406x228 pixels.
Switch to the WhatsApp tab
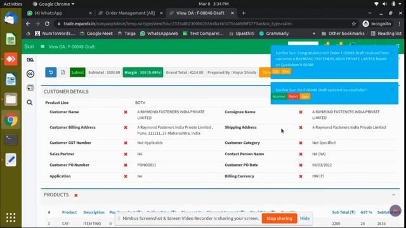[60, 13]
